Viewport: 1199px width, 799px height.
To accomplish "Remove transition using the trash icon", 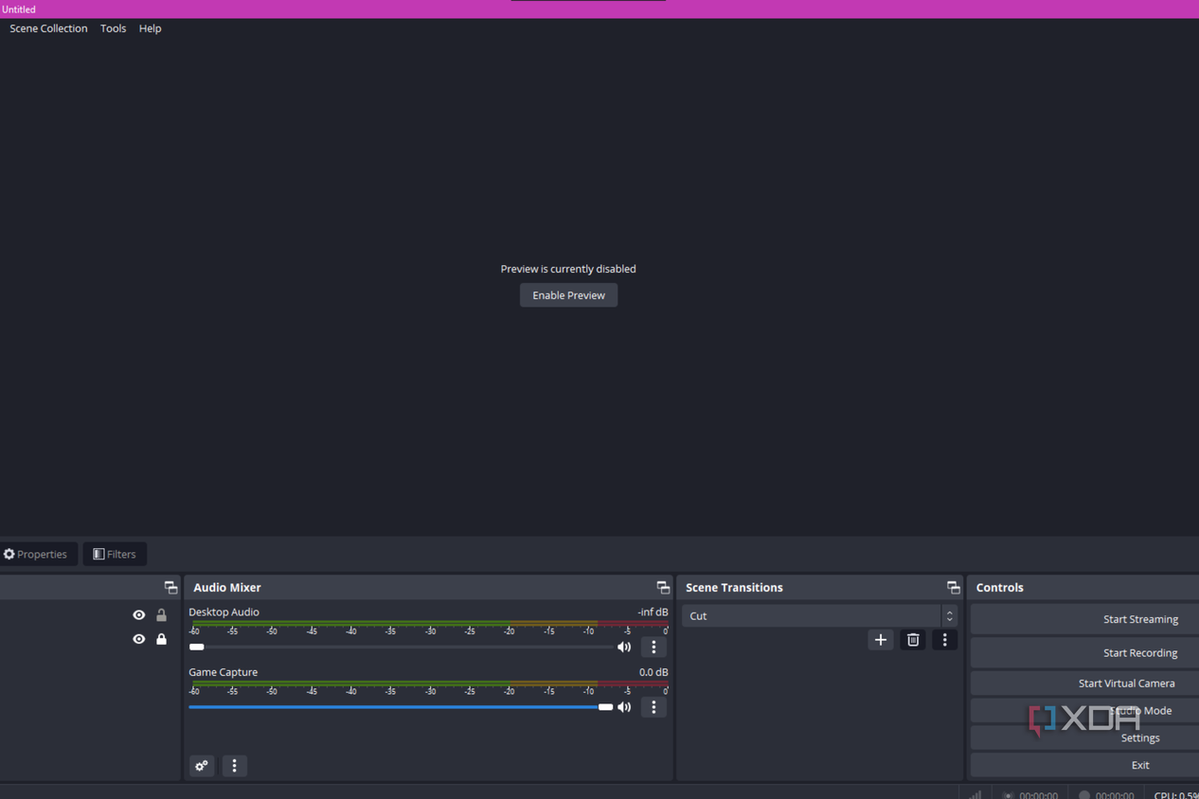I will 913,640.
